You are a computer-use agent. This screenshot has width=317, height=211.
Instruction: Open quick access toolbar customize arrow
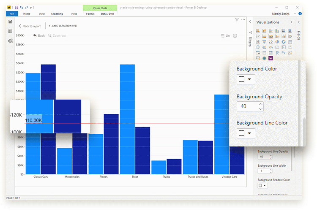click(x=31, y=8)
